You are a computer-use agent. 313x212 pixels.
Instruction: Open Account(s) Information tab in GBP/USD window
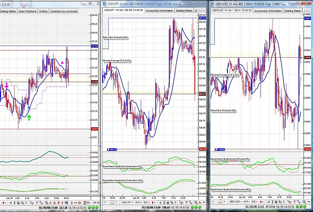pyautogui.click(x=268, y=11)
